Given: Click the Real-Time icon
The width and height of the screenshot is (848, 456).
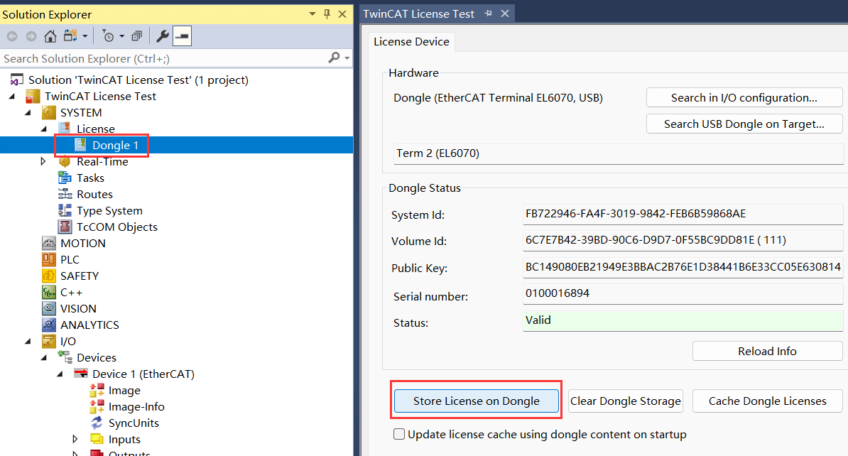Looking at the screenshot, I should (65, 162).
